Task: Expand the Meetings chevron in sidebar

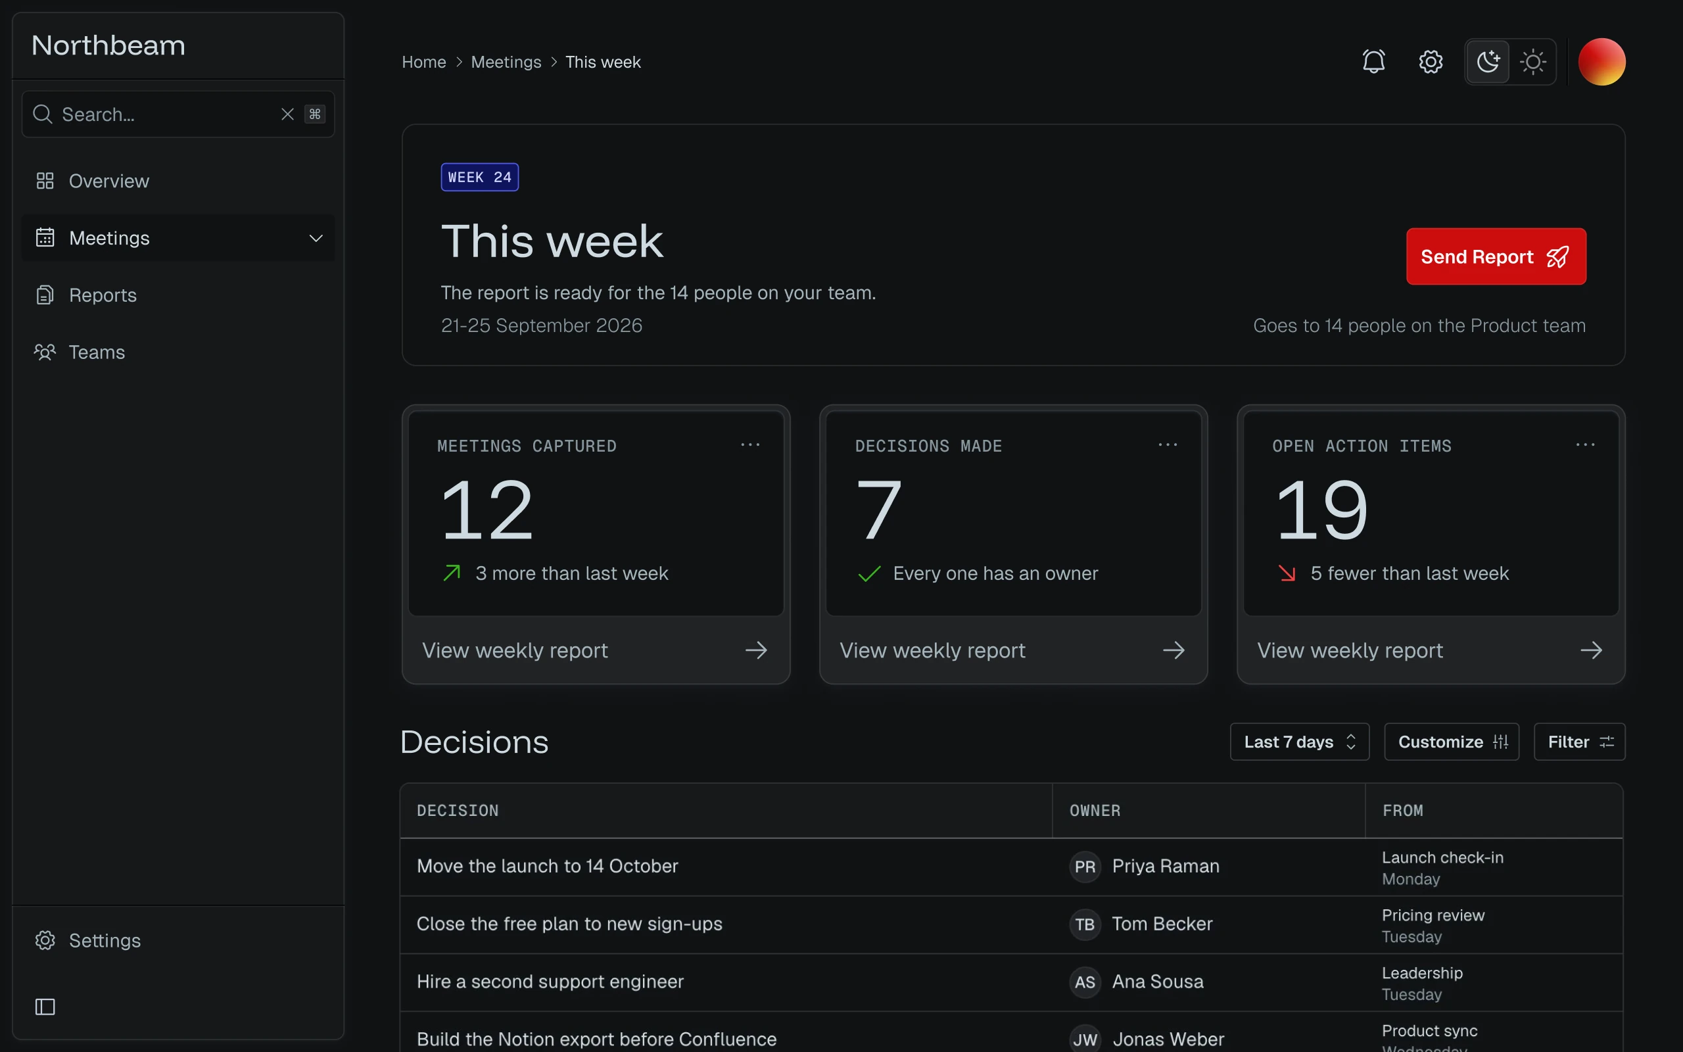Action: pyautogui.click(x=316, y=238)
